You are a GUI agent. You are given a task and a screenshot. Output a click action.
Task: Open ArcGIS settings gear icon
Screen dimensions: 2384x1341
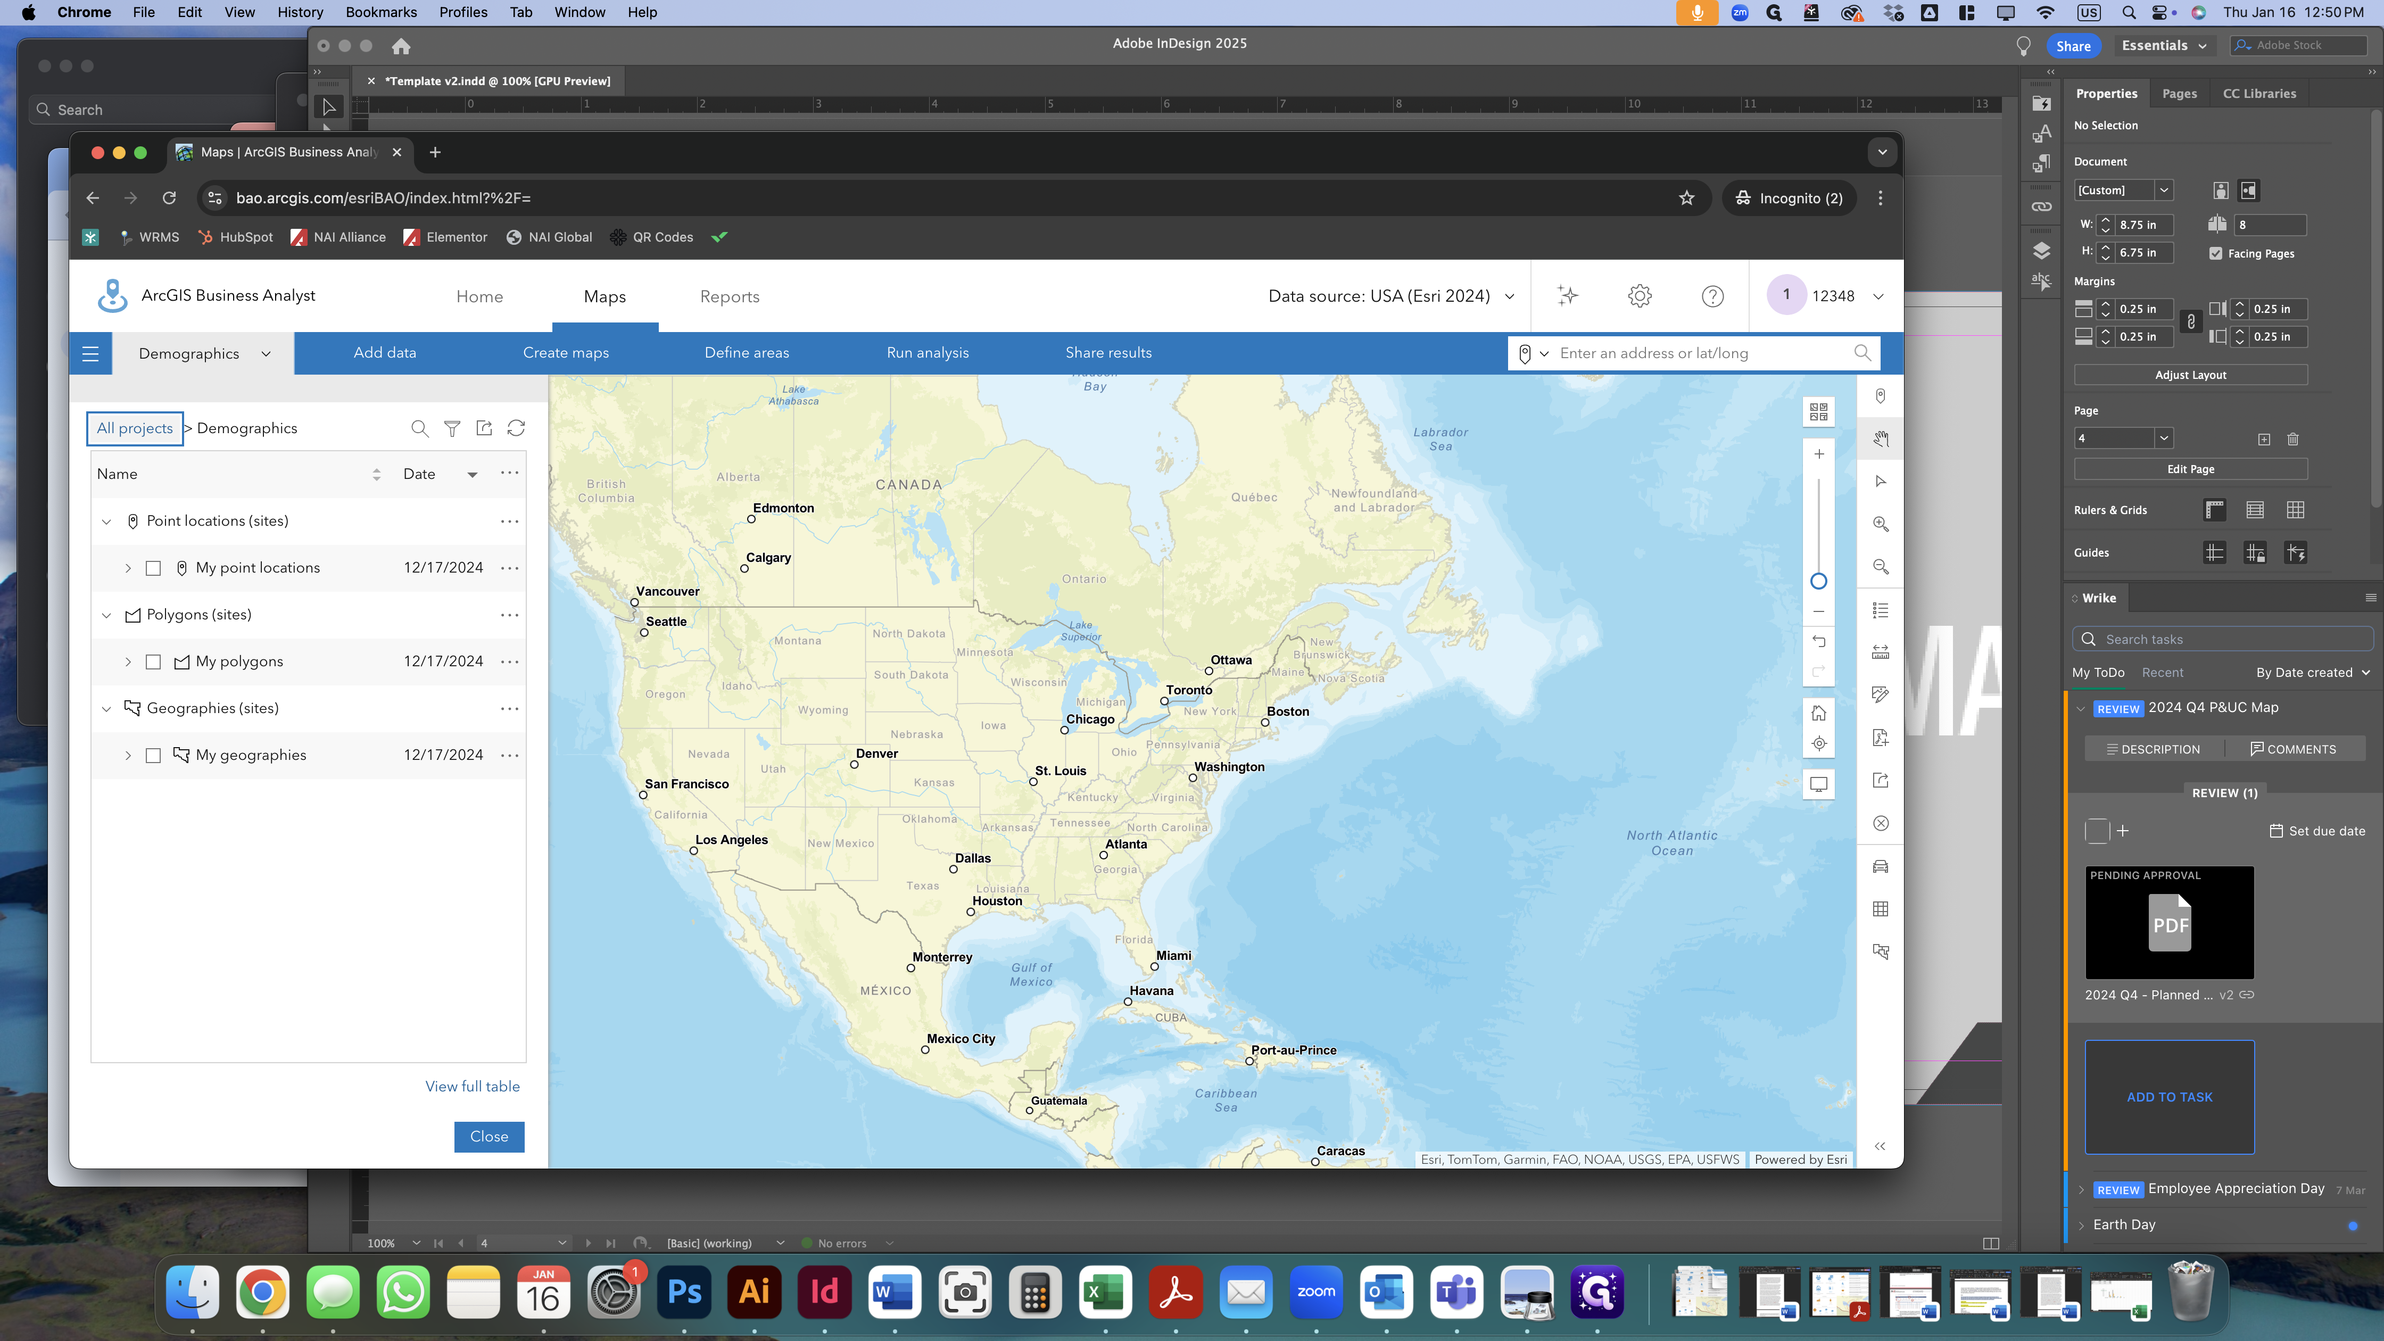pos(1640,296)
